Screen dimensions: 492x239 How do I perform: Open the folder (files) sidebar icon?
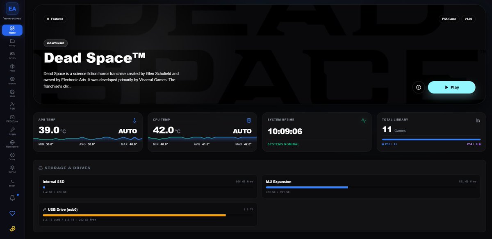12,41
